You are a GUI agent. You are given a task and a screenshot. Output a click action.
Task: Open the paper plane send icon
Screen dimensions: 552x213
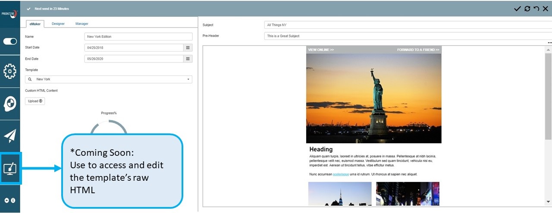tap(10, 136)
